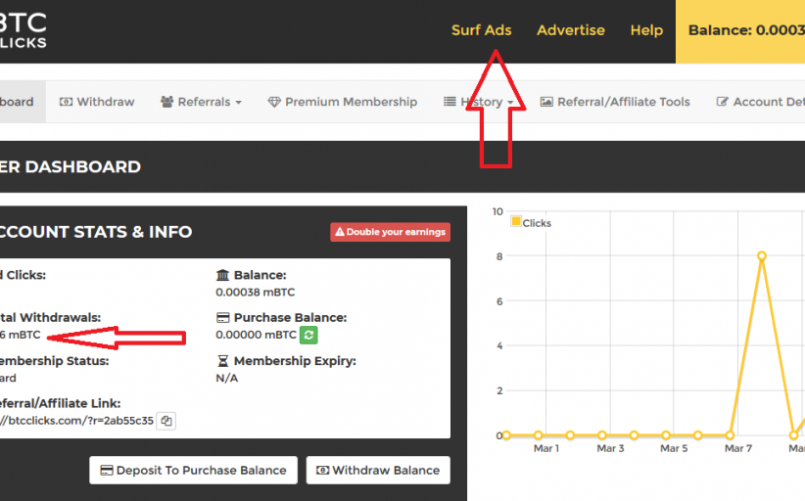This screenshot has height=501, width=805.
Task: Open the Advertise page link
Action: tap(571, 30)
